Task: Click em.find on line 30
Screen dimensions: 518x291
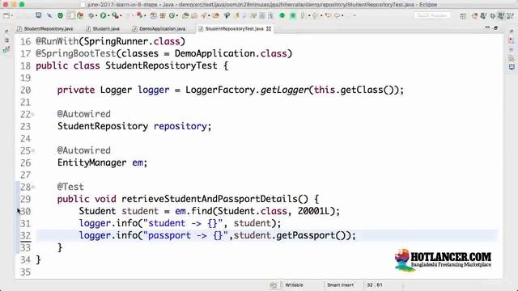Action: [x=193, y=211]
